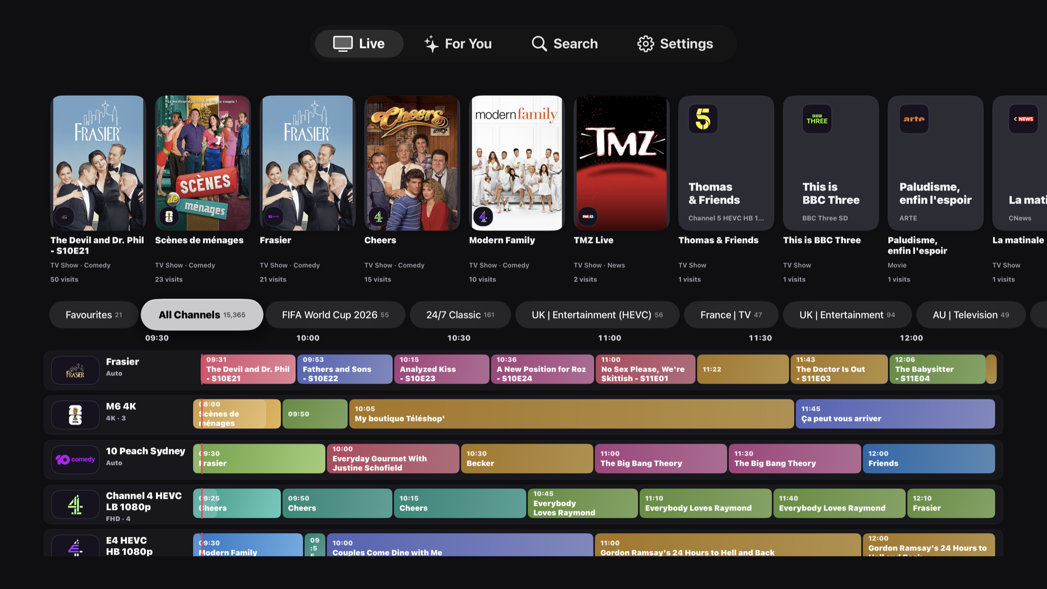Open the Frasier poster with 21 visits

[307, 163]
